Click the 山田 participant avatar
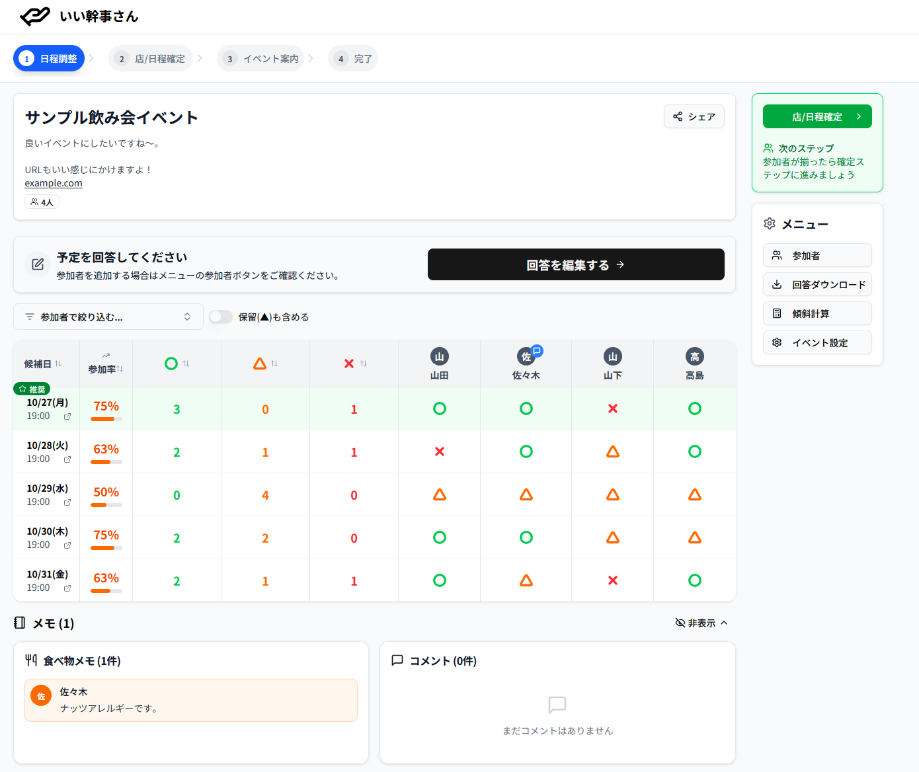919x772 pixels. [x=440, y=357]
